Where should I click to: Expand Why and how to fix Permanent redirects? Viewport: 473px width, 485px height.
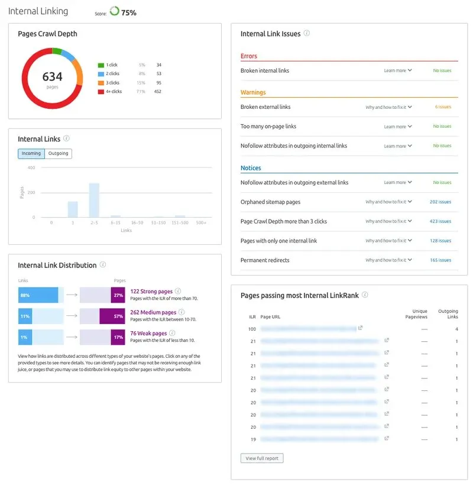388,260
